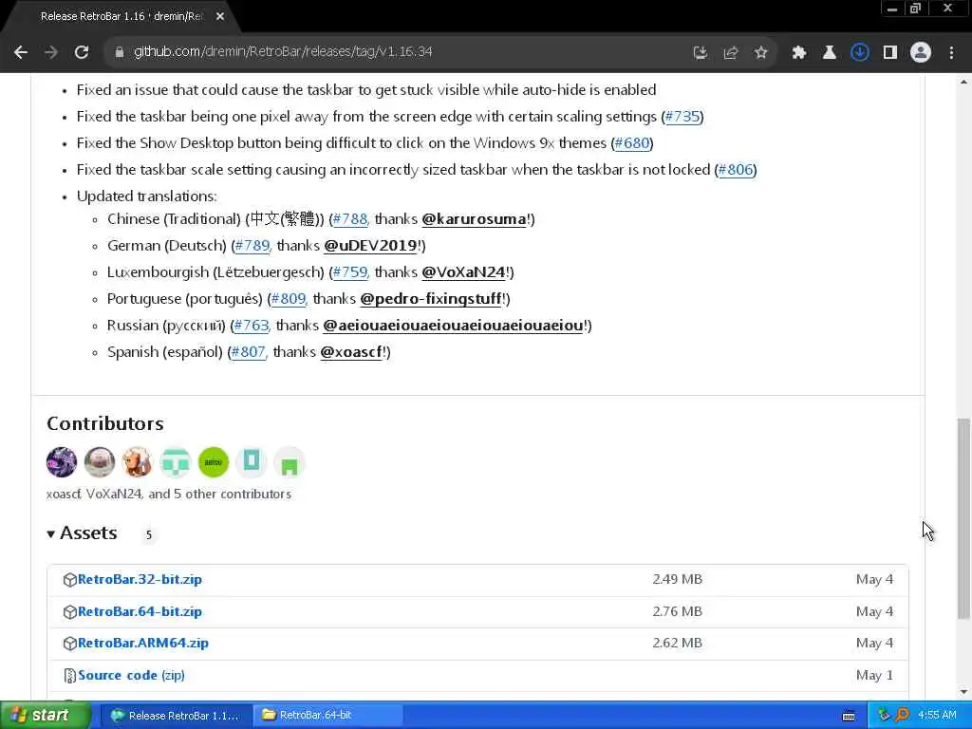The image size is (972, 729).
Task: Click the third cartoon character contributor avatar
Action: coord(137,462)
